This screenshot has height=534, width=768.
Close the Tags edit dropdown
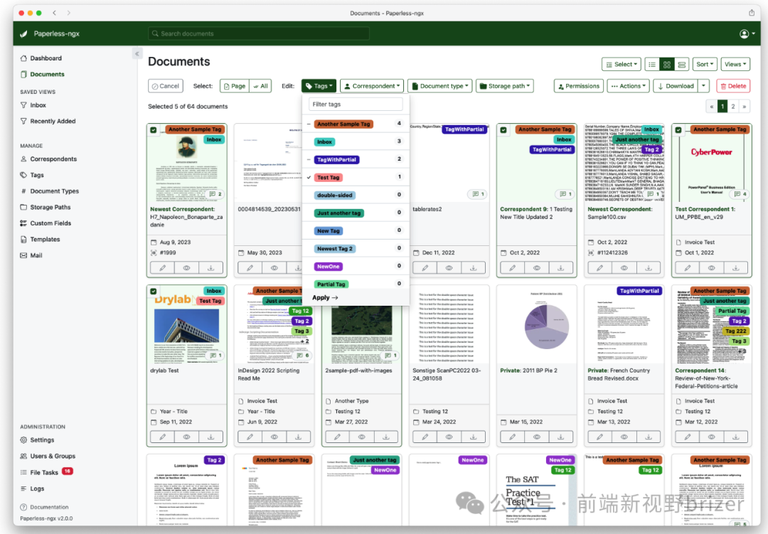319,86
